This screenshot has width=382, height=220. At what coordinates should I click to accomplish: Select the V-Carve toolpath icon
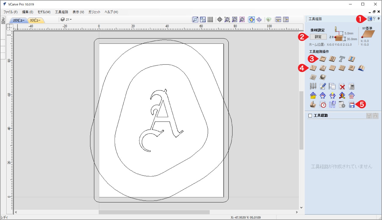point(313,68)
